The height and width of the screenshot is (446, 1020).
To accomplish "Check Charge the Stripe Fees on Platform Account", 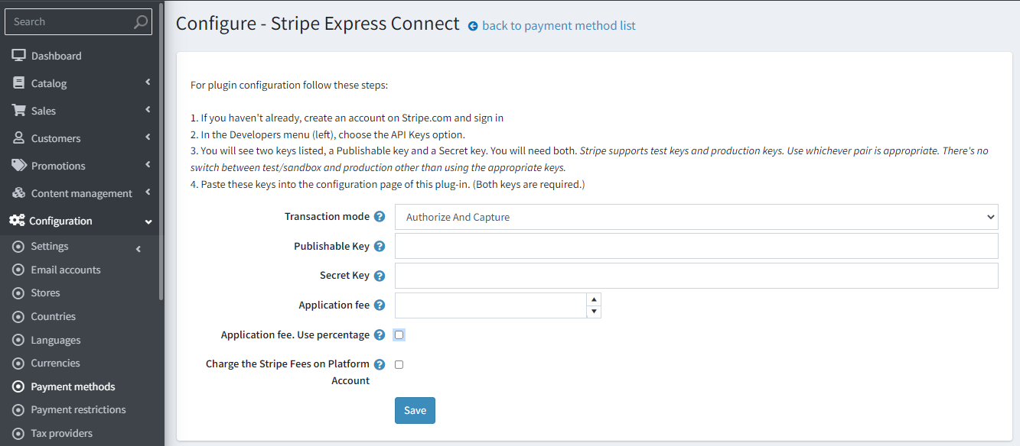I will pyautogui.click(x=399, y=364).
